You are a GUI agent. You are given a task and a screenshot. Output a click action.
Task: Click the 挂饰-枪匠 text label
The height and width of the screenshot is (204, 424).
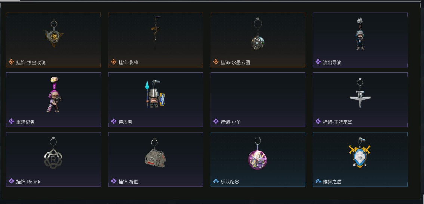coord(129,182)
